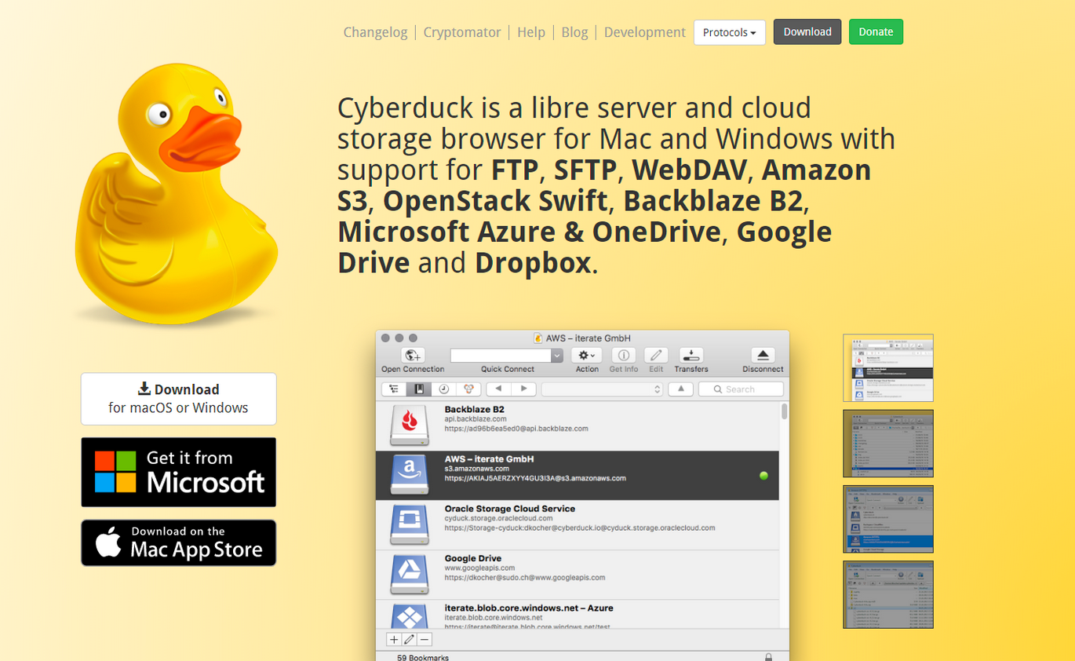The height and width of the screenshot is (661, 1075).
Task: Click the "cyduck.storage.oraclecloud.com" hostname line
Action: (x=498, y=518)
